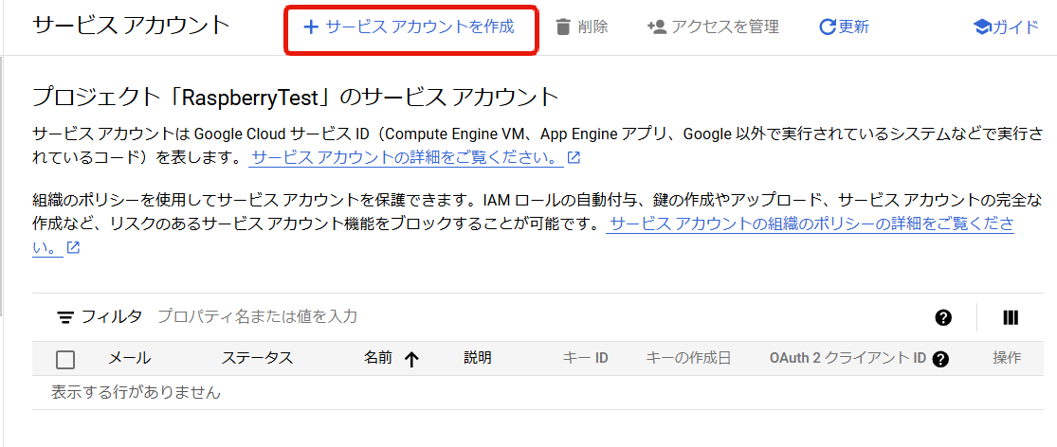The image size is (1057, 447).
Task: Click the OAuth 2 クライアント ID column header
Action: (848, 358)
